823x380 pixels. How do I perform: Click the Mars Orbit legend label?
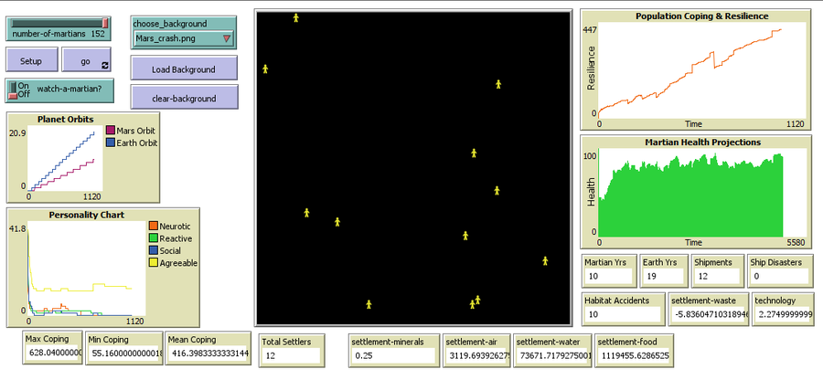point(135,131)
